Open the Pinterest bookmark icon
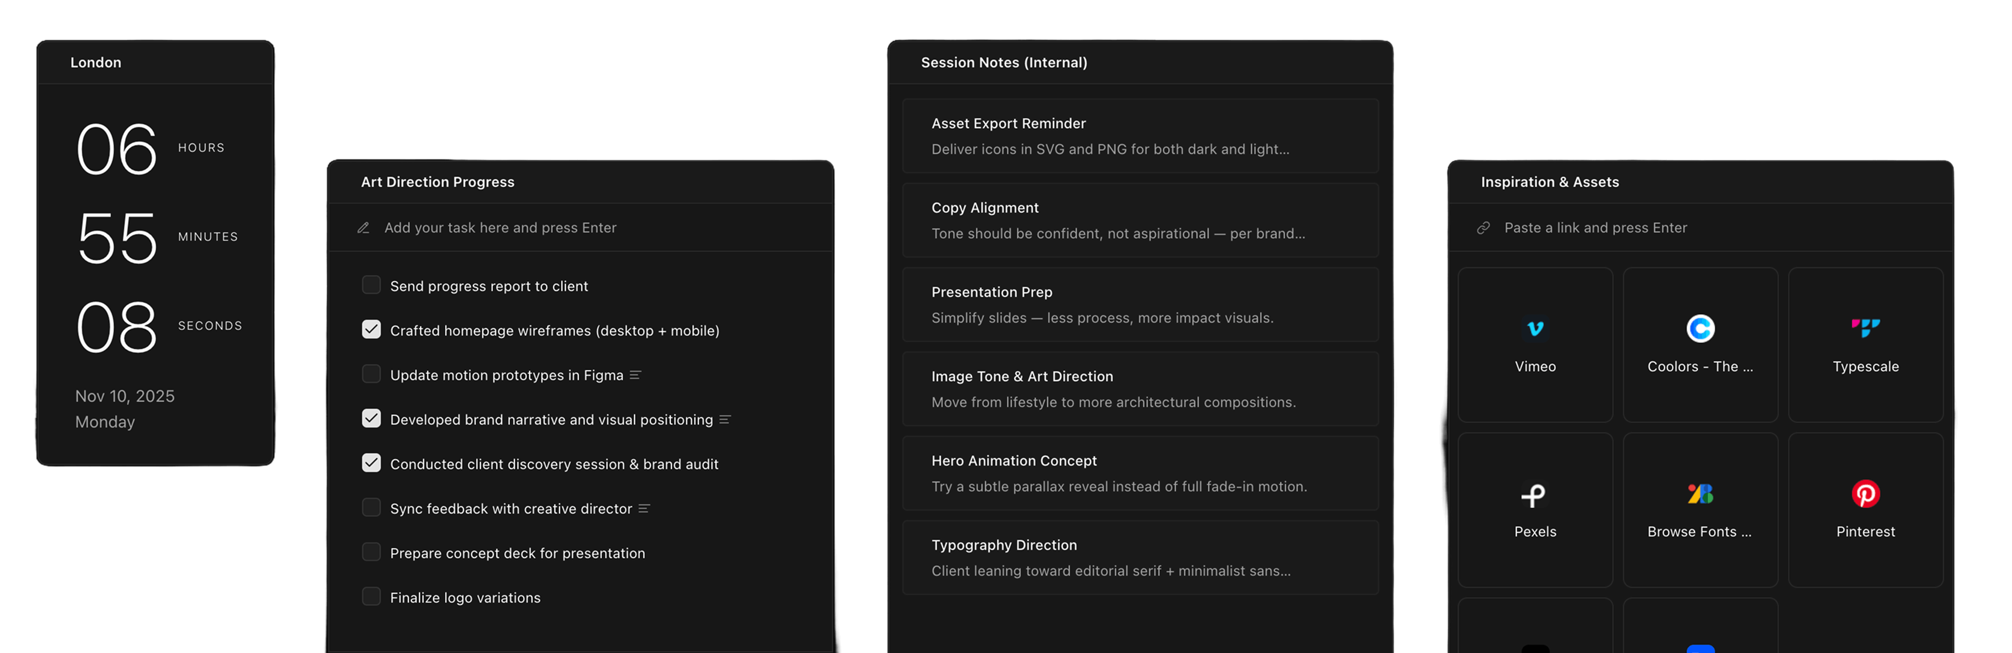 pyautogui.click(x=1865, y=494)
